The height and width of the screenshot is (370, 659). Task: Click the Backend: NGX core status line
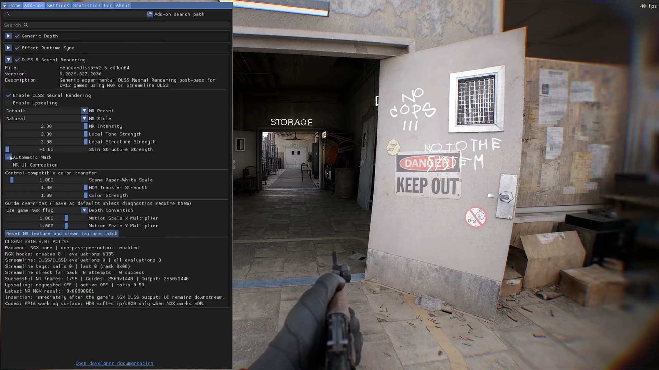coord(72,248)
